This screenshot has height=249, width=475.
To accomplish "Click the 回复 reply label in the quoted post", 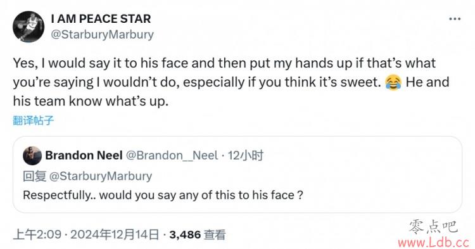I will (x=35, y=176).
